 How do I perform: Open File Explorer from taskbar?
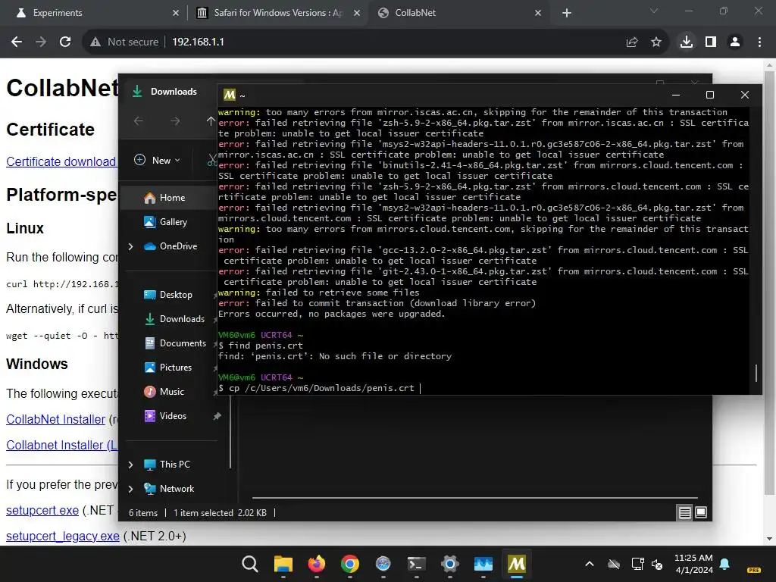(283, 564)
